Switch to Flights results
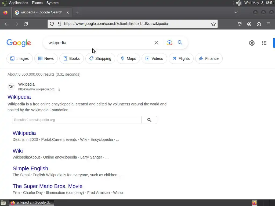The image size is (275, 206). click(x=181, y=58)
